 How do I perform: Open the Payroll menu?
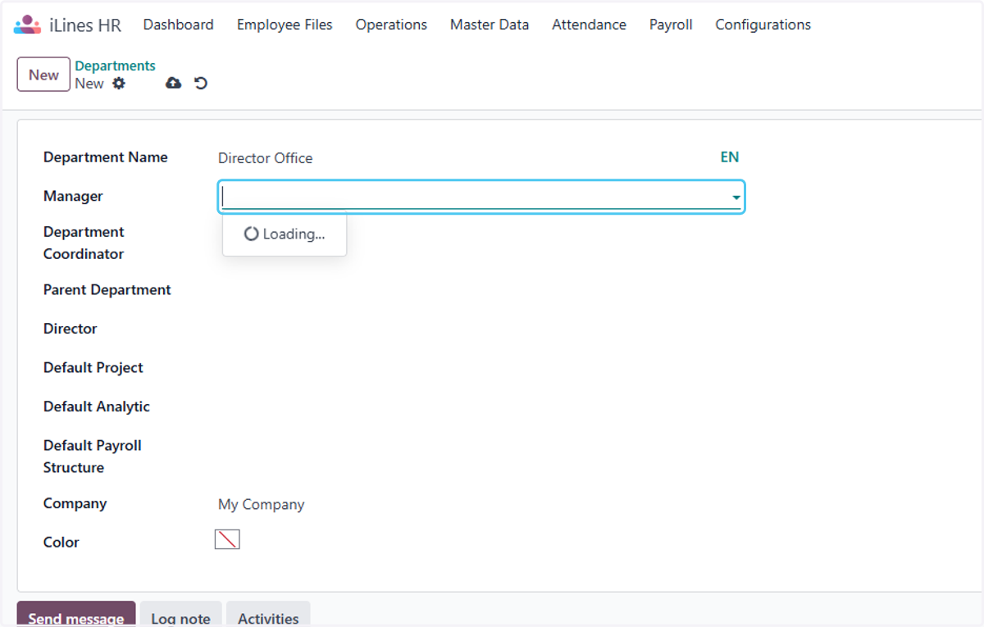[x=671, y=25]
